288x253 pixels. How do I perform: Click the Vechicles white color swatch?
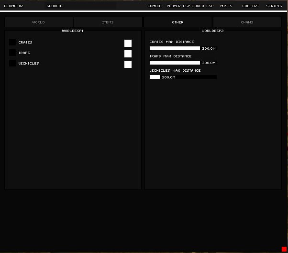(x=128, y=64)
